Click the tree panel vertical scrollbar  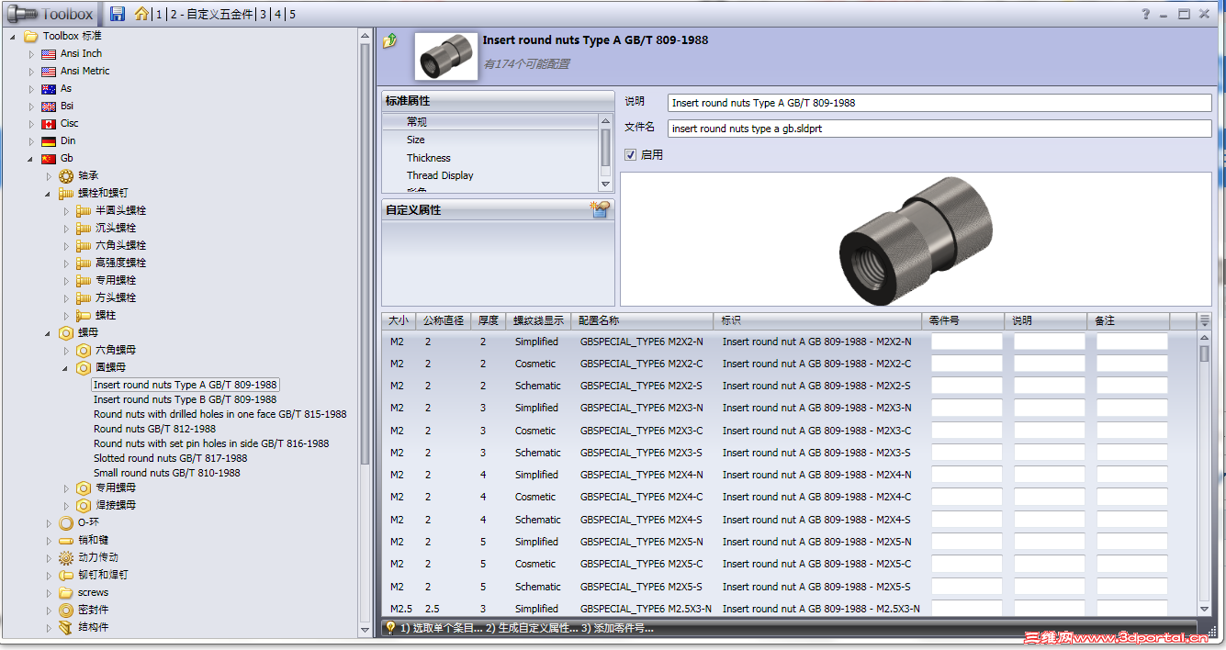365,332
